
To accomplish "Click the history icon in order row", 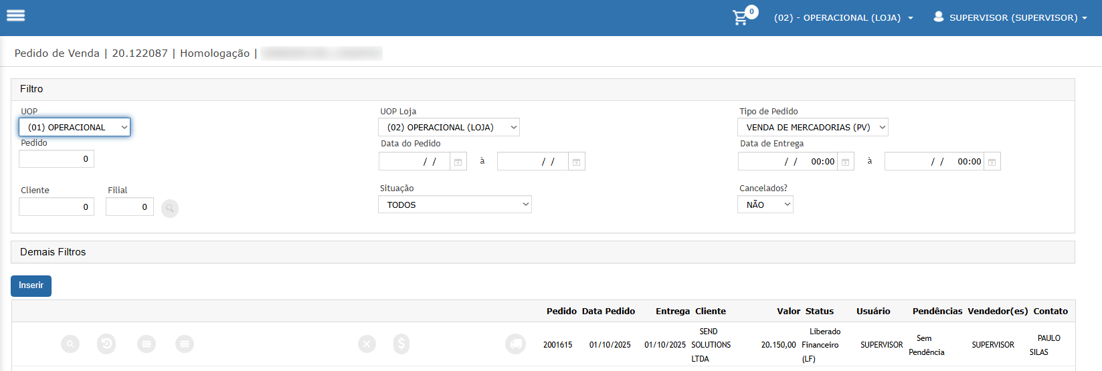I will click(x=106, y=344).
